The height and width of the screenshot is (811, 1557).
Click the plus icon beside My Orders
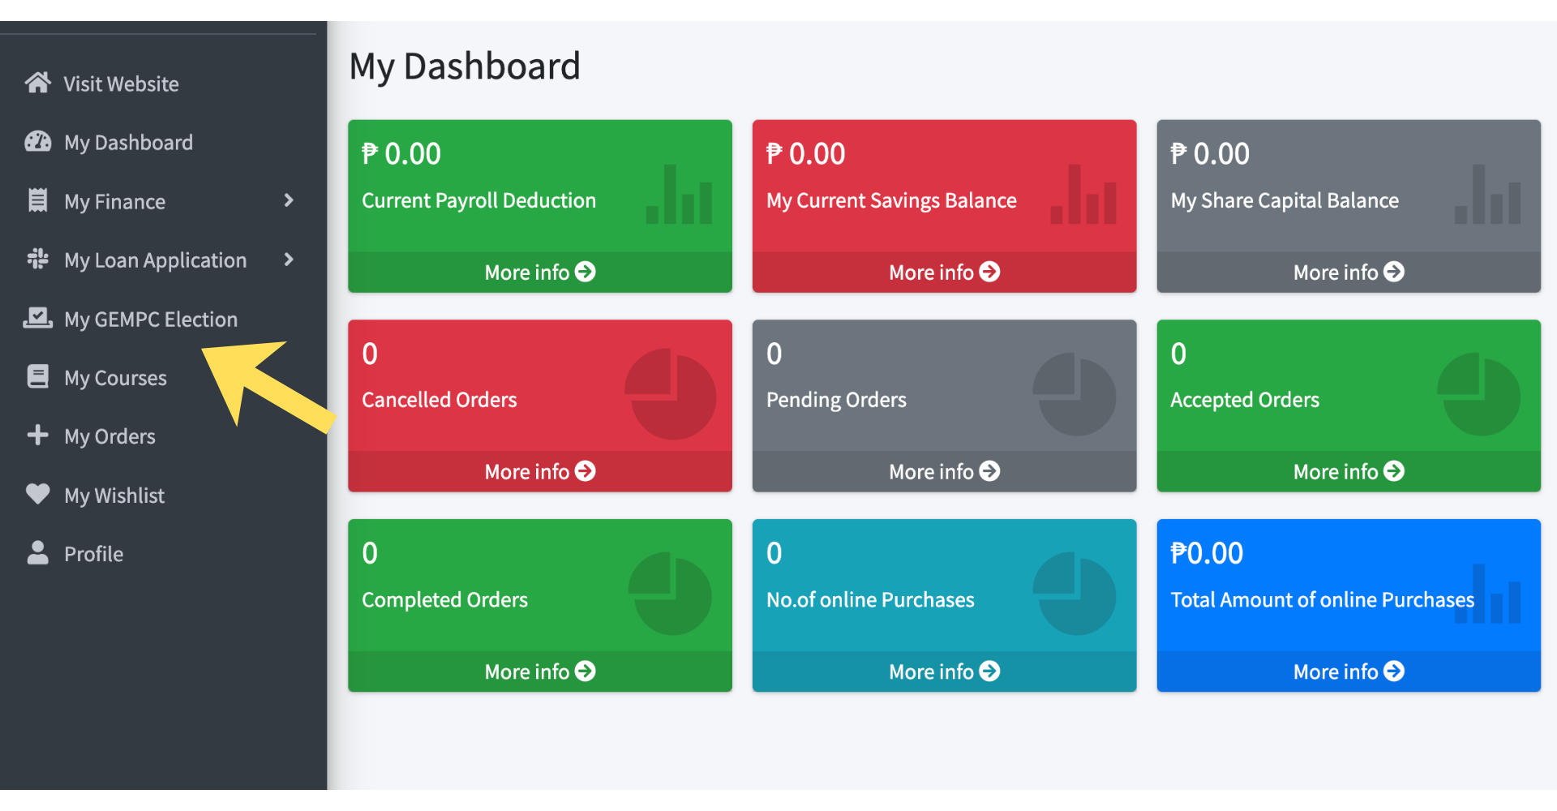37,436
